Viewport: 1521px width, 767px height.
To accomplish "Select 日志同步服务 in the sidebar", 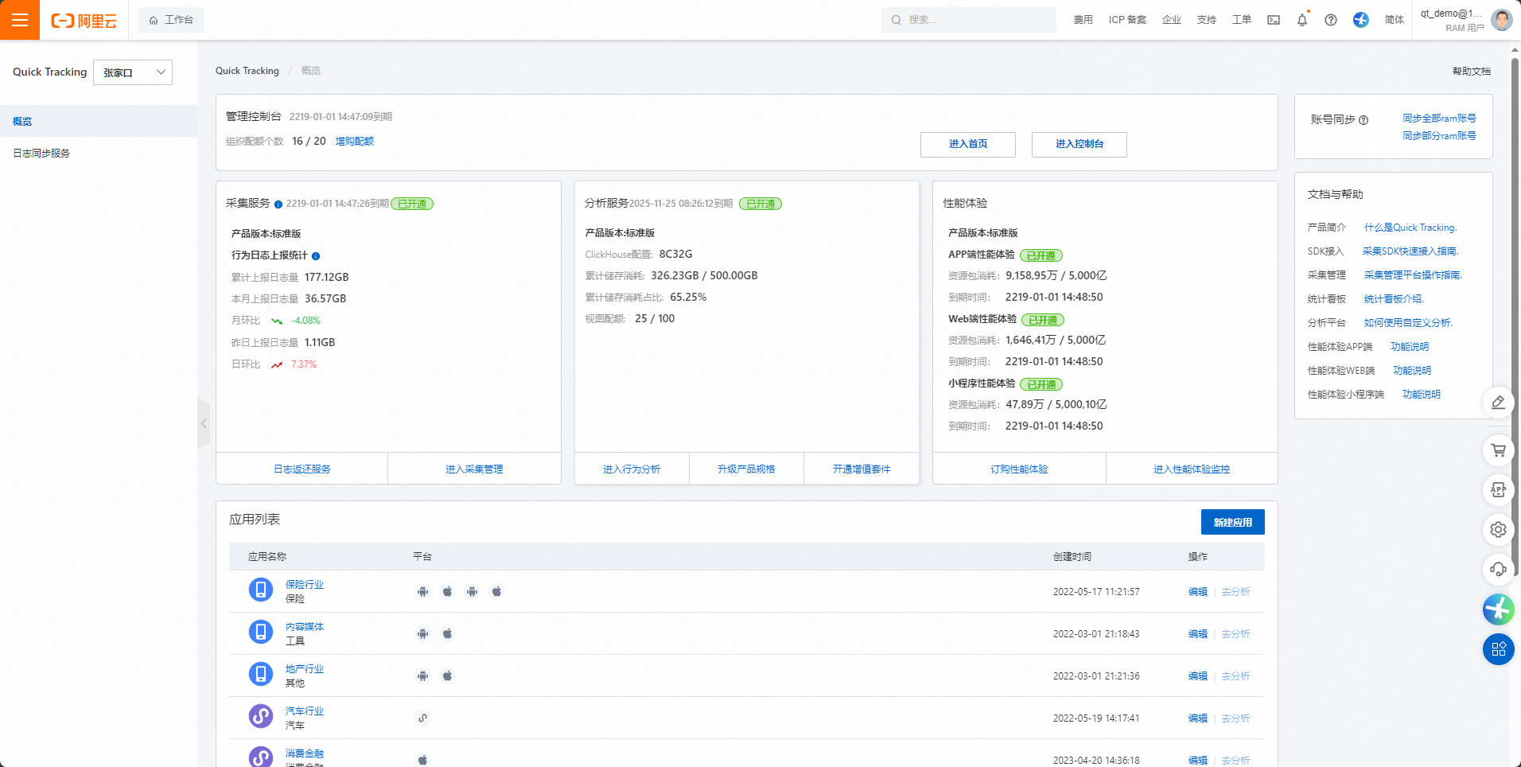I will tap(99, 153).
